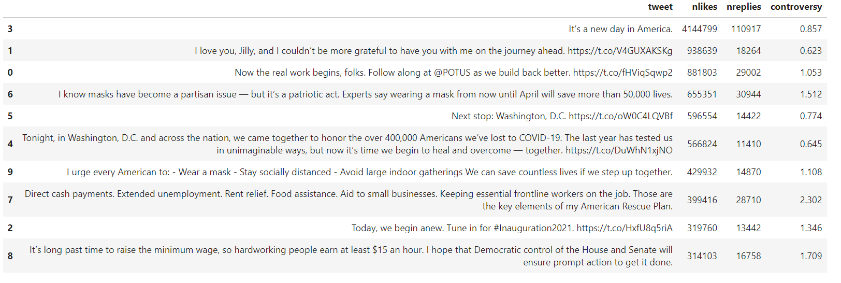Image resolution: width=841 pixels, height=283 pixels.
Task: Click the minimum wage tweet text
Action: pos(351,256)
